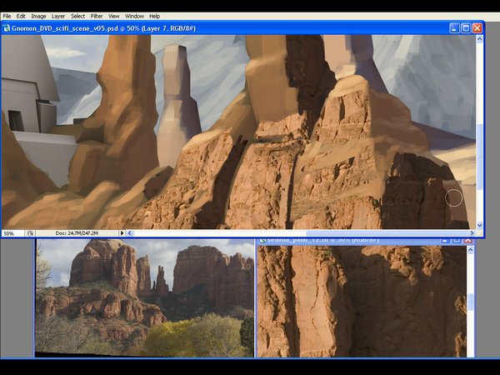500x375 pixels.
Task: Open the Image menu
Action: (38, 16)
